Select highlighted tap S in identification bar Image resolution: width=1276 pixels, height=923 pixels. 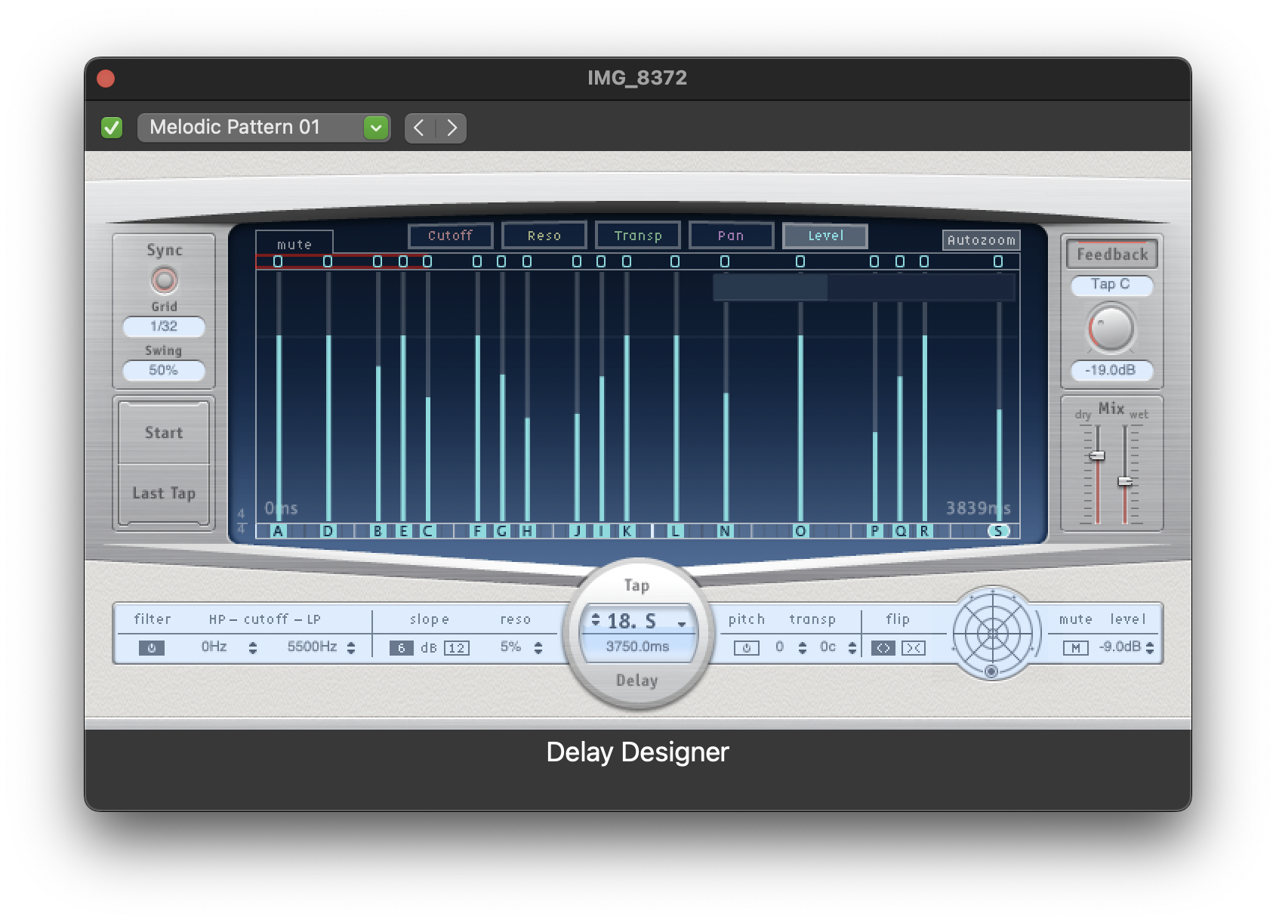pos(998,531)
